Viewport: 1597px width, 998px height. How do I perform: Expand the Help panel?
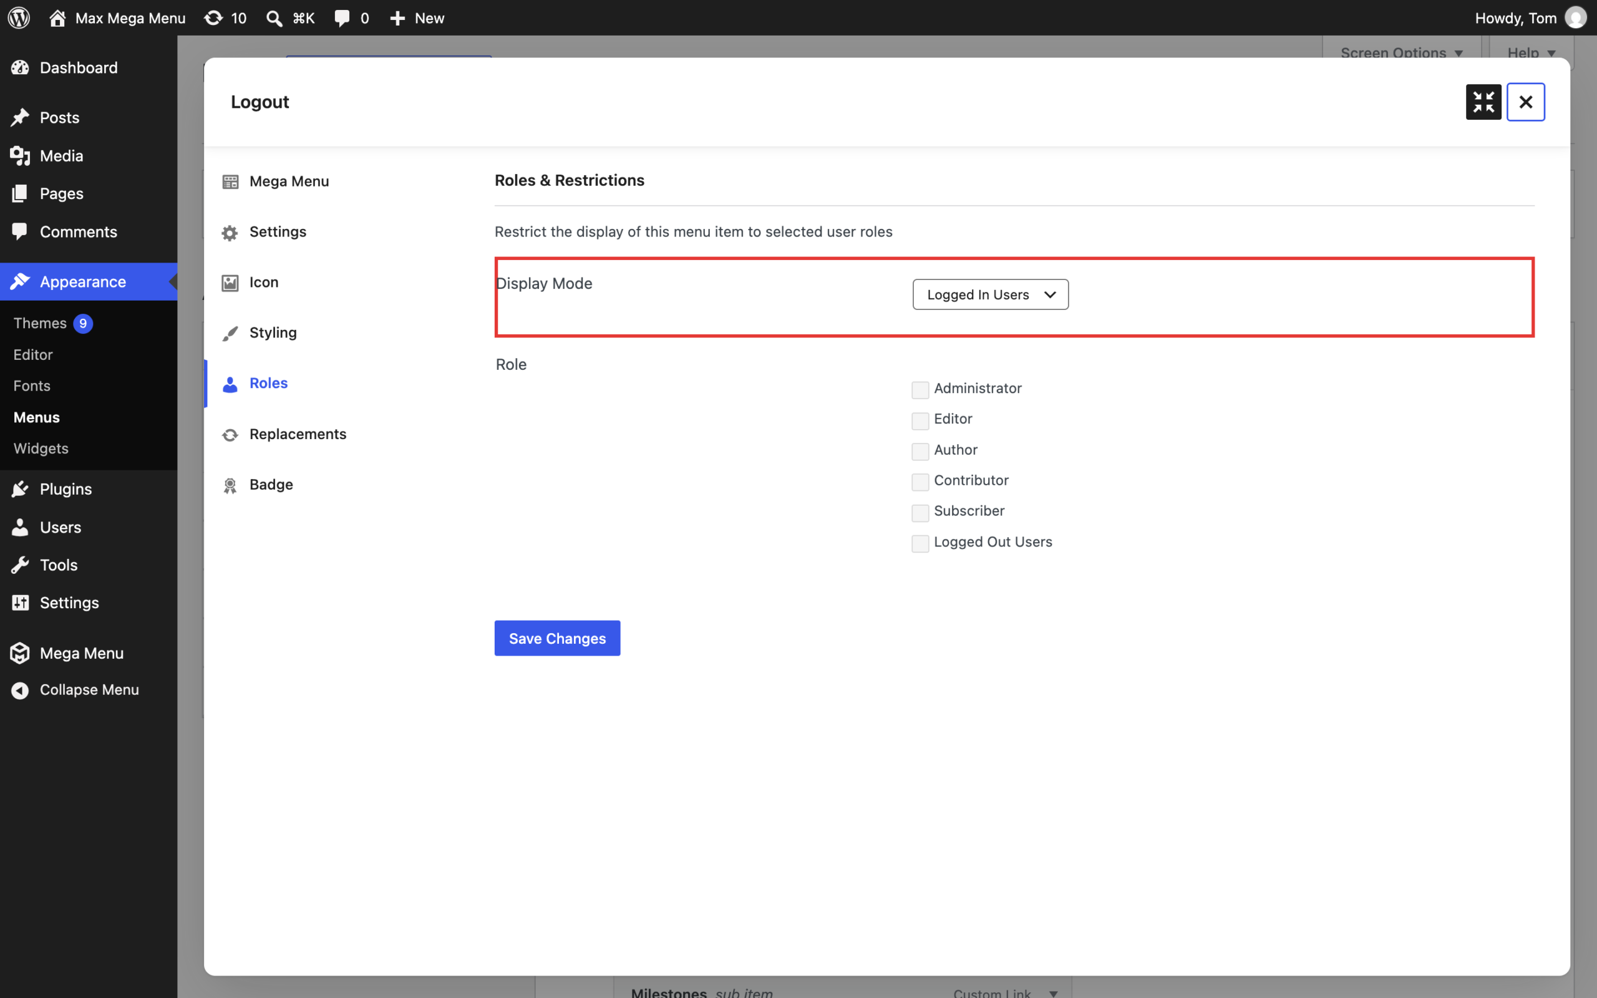pyautogui.click(x=1531, y=53)
